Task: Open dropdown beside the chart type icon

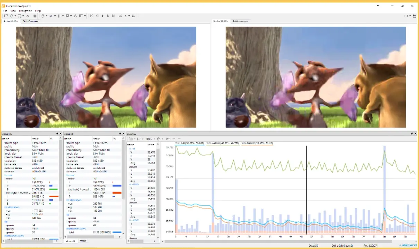Action: (135, 139)
